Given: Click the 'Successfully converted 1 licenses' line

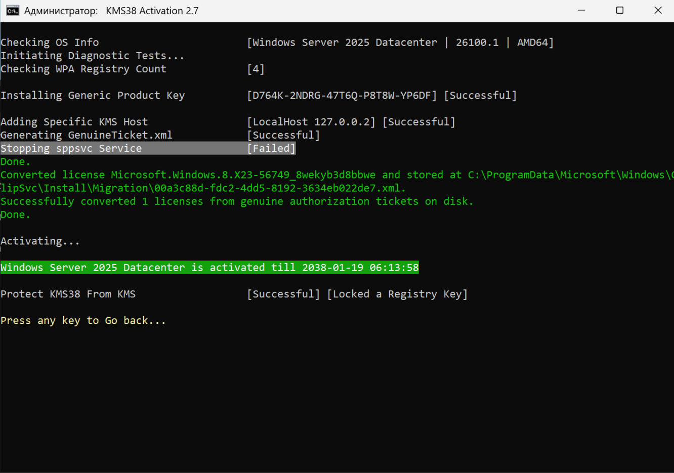Looking at the screenshot, I should 237,201.
